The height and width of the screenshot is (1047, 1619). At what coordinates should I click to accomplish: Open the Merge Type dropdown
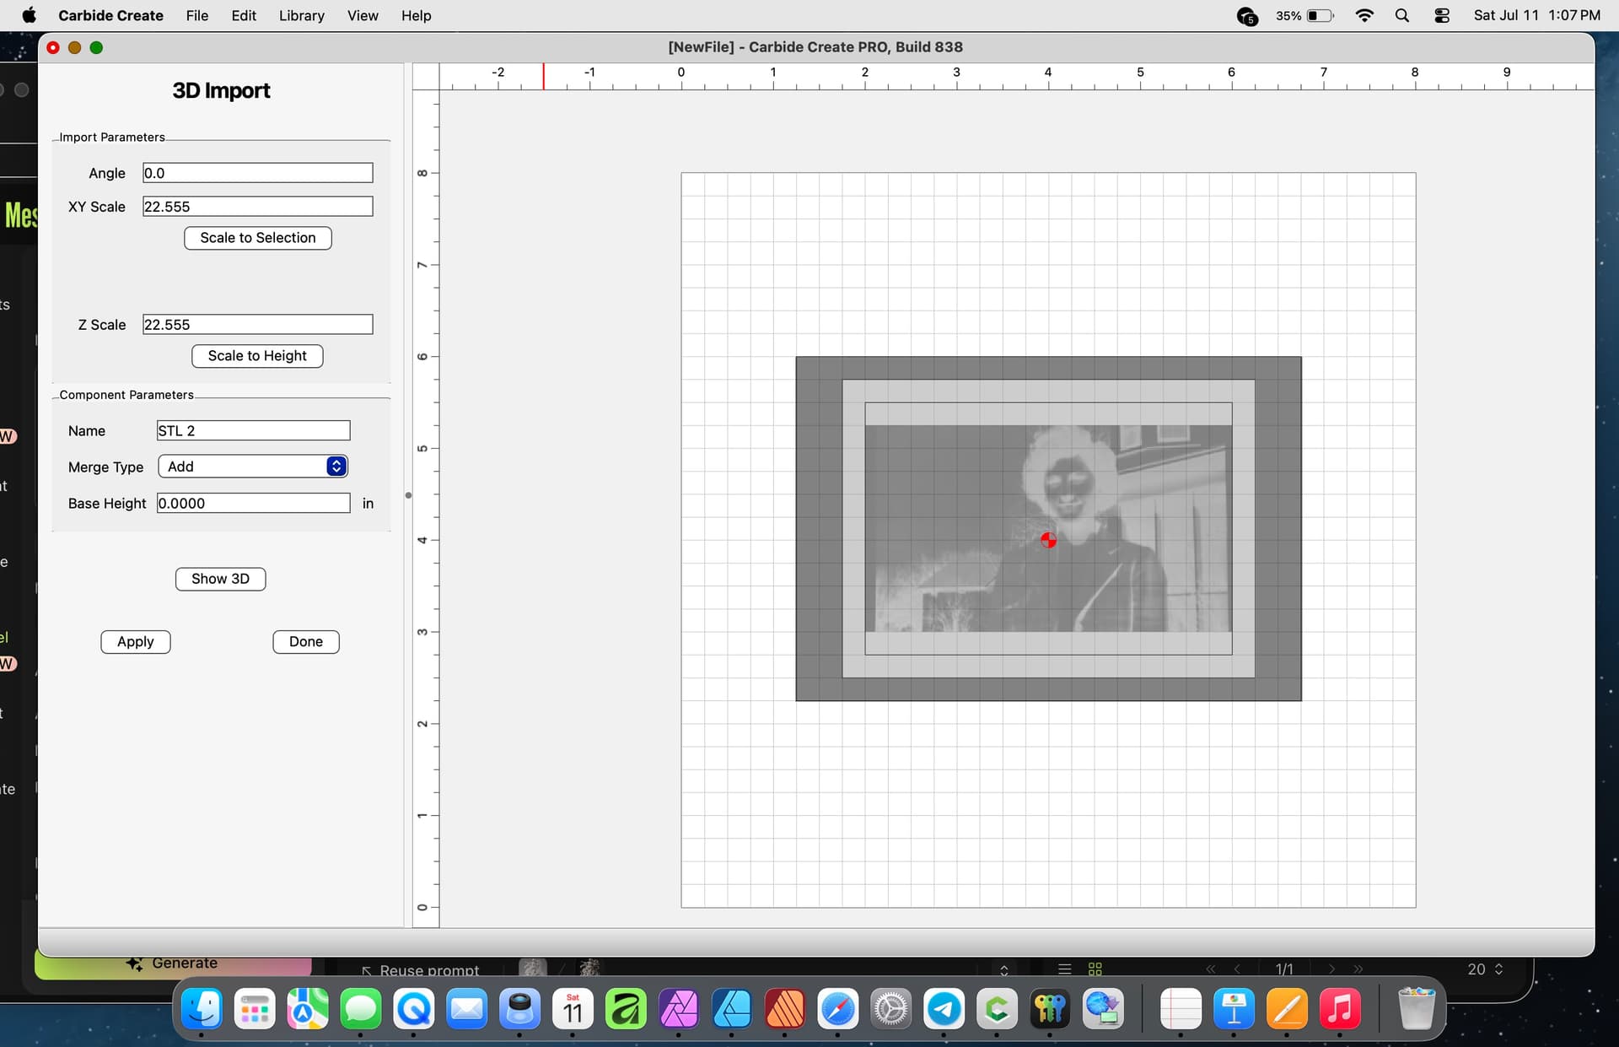253,467
